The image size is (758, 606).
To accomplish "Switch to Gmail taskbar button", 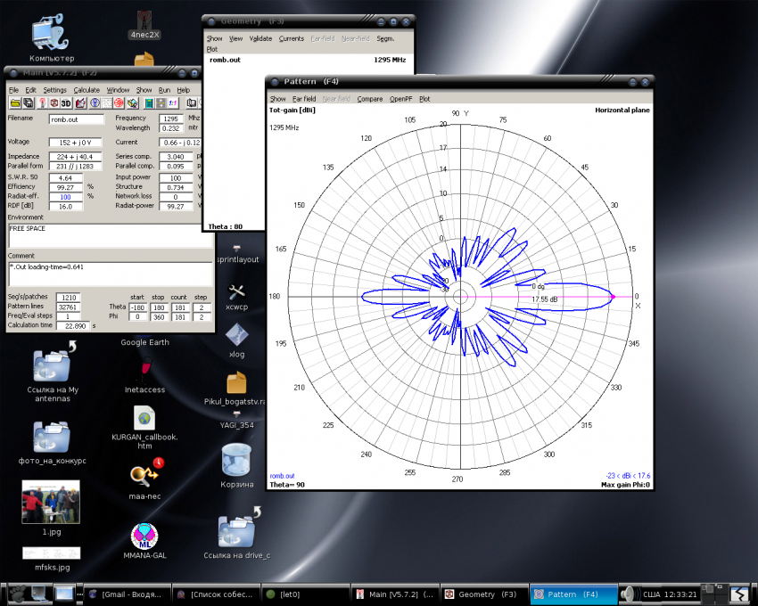I will point(128,594).
